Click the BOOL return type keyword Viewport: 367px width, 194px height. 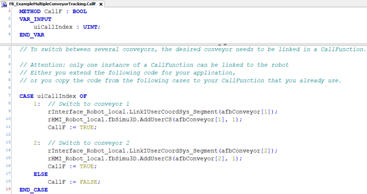click(79, 12)
